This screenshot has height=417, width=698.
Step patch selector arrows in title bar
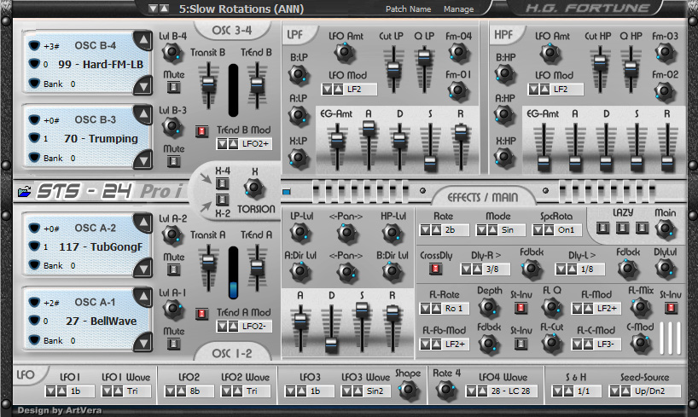coord(159,9)
